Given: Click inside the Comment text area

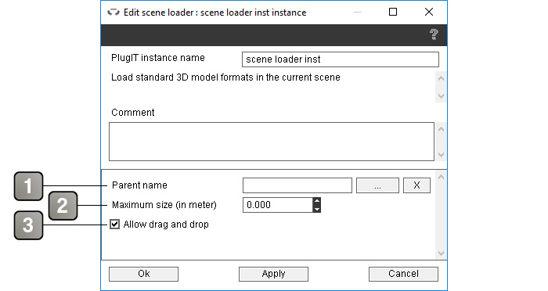Looking at the screenshot, I should click(272, 142).
